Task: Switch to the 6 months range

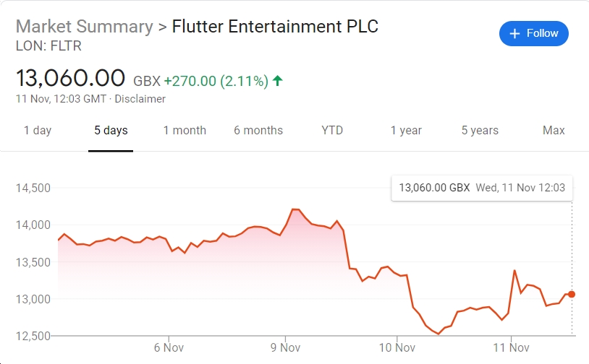Action: click(x=258, y=131)
